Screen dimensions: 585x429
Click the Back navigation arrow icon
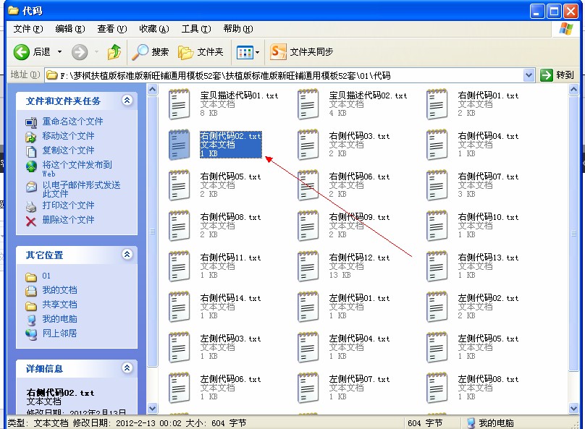click(22, 52)
